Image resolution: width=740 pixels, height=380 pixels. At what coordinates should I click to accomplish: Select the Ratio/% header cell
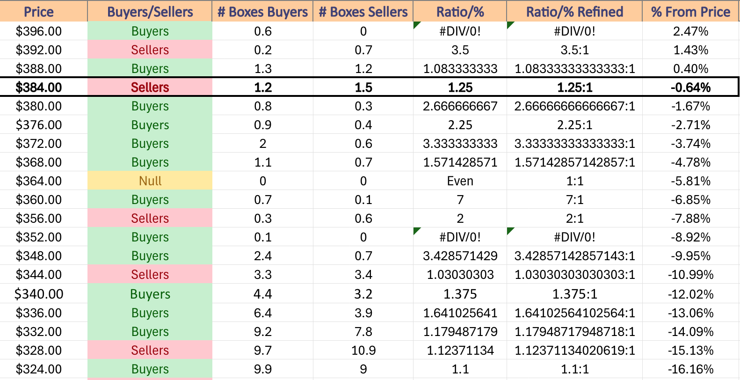point(460,11)
